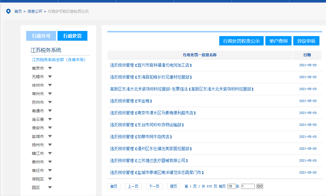Click the GO button

click(x=260, y=186)
